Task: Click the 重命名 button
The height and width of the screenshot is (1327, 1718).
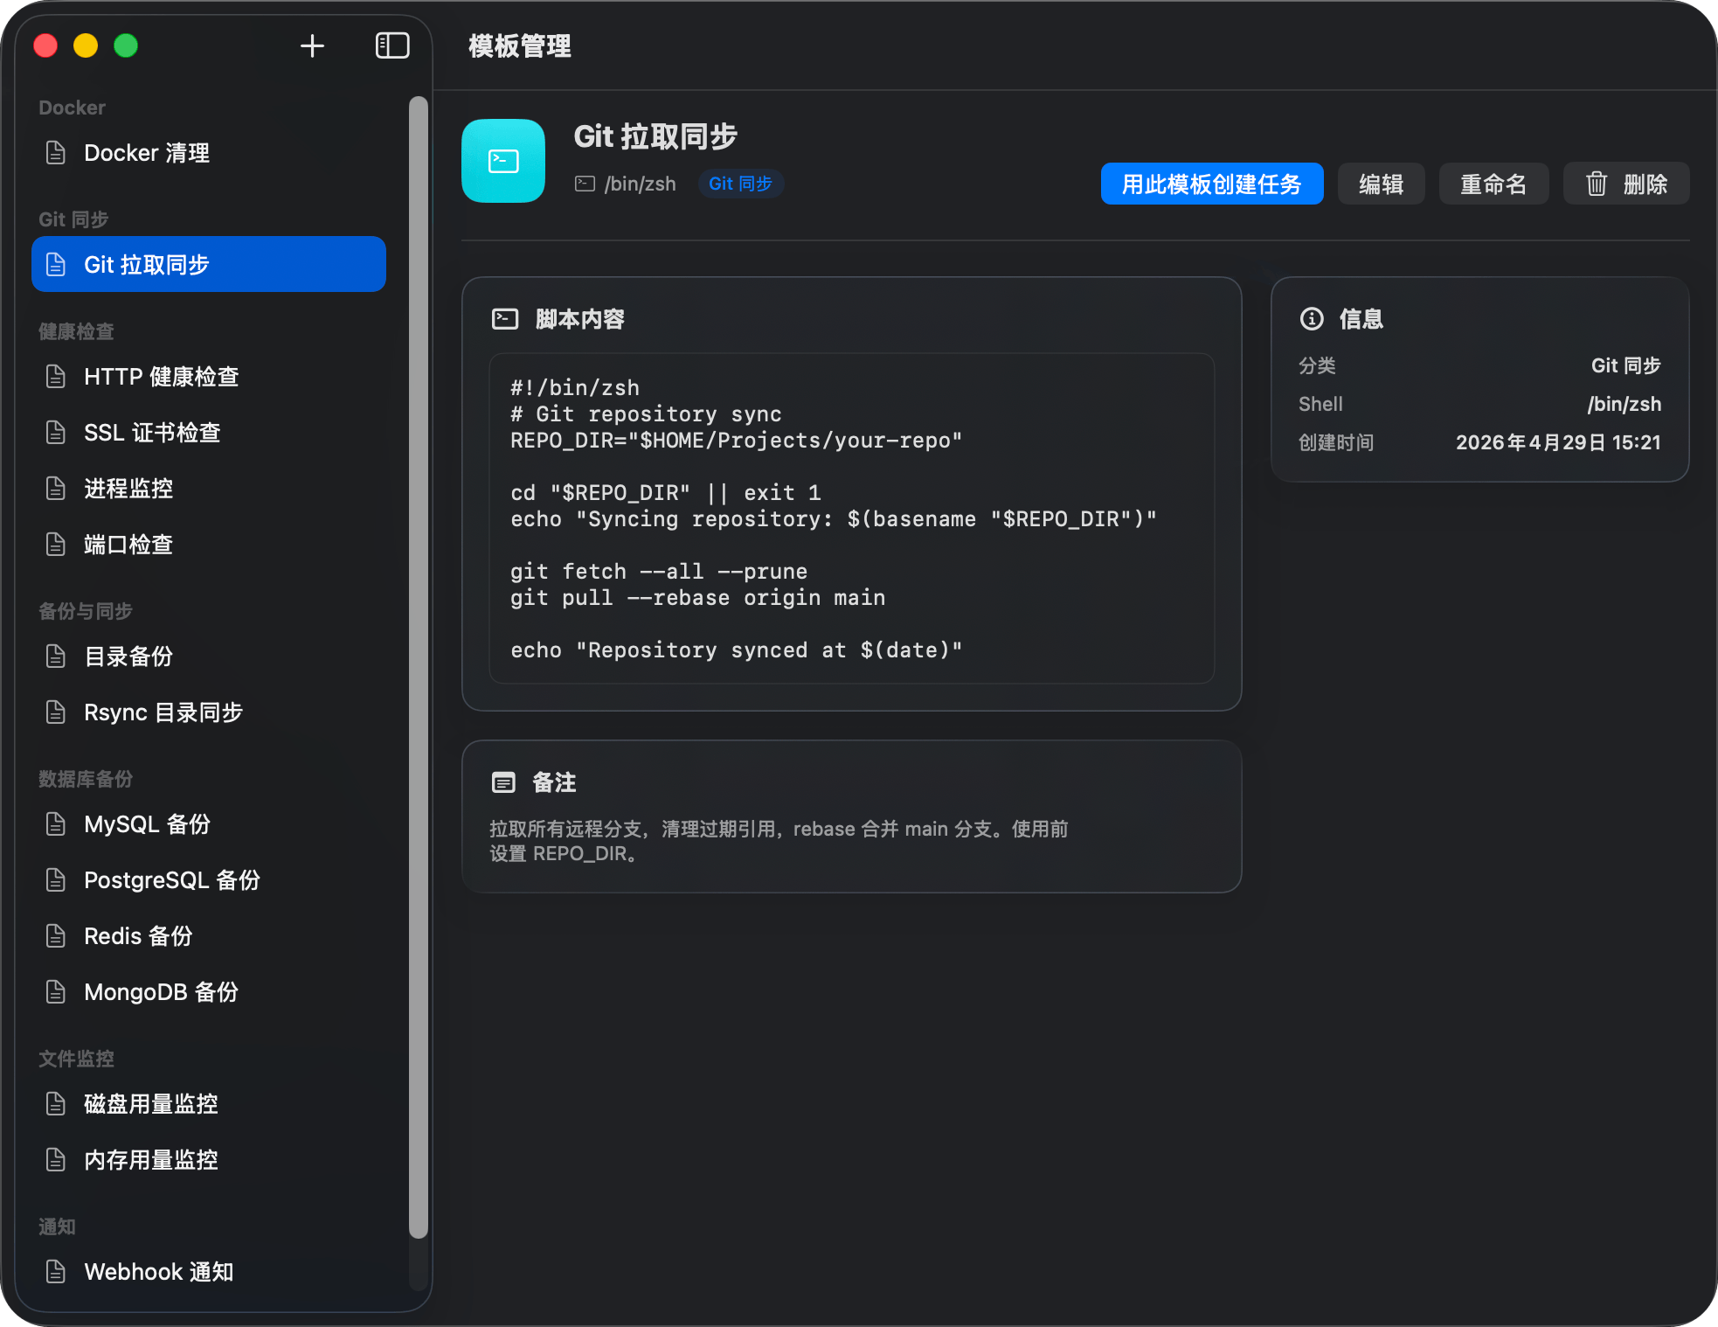Action: pyautogui.click(x=1494, y=184)
